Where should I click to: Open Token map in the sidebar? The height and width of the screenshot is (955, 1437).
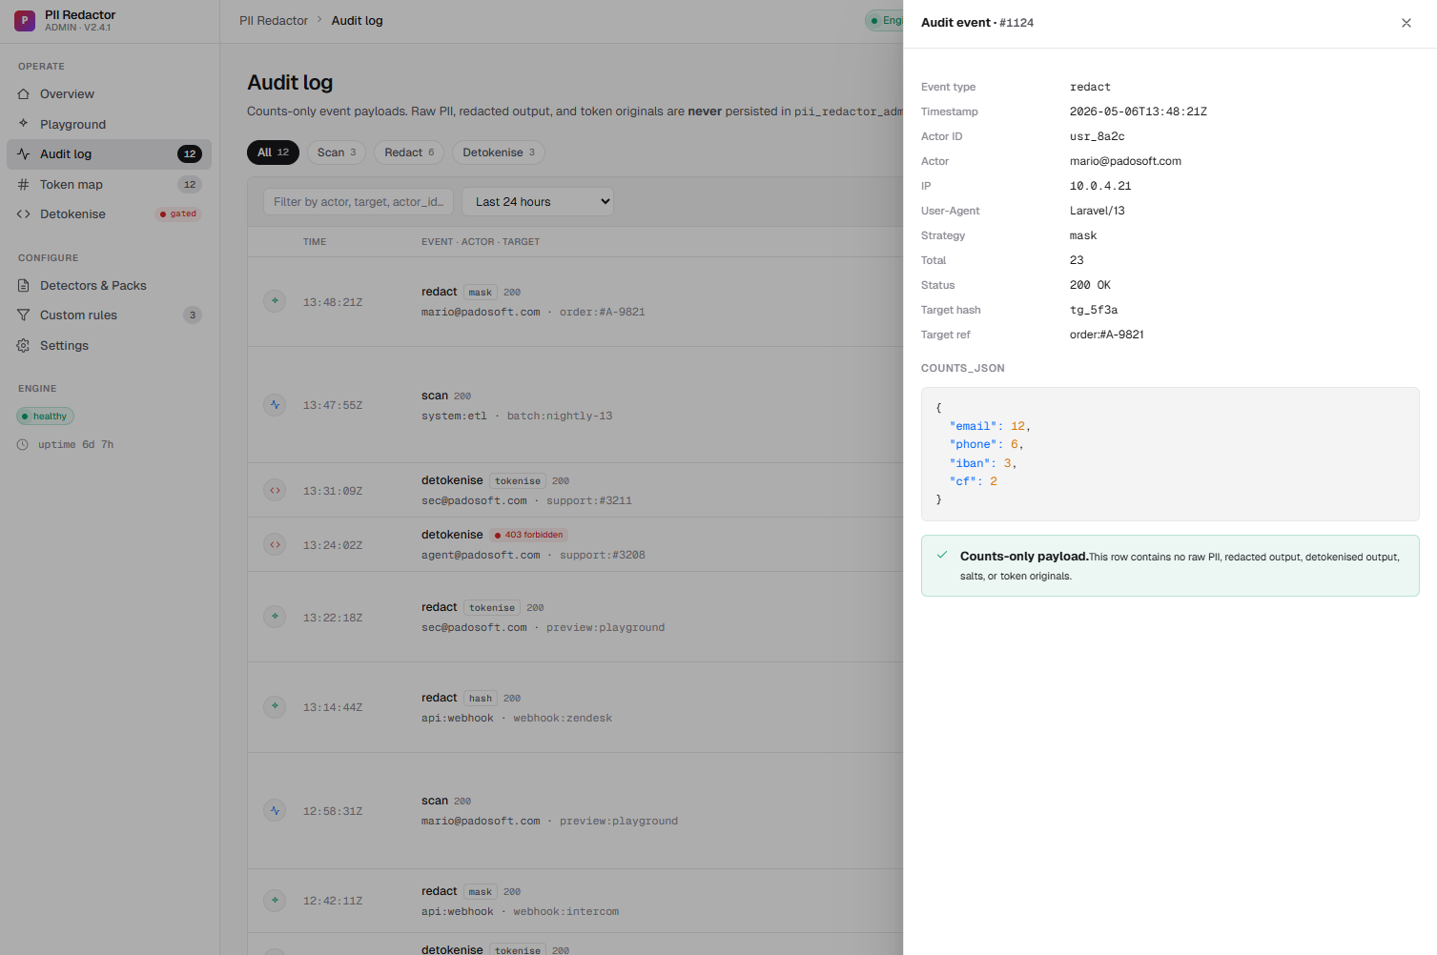[x=109, y=185]
